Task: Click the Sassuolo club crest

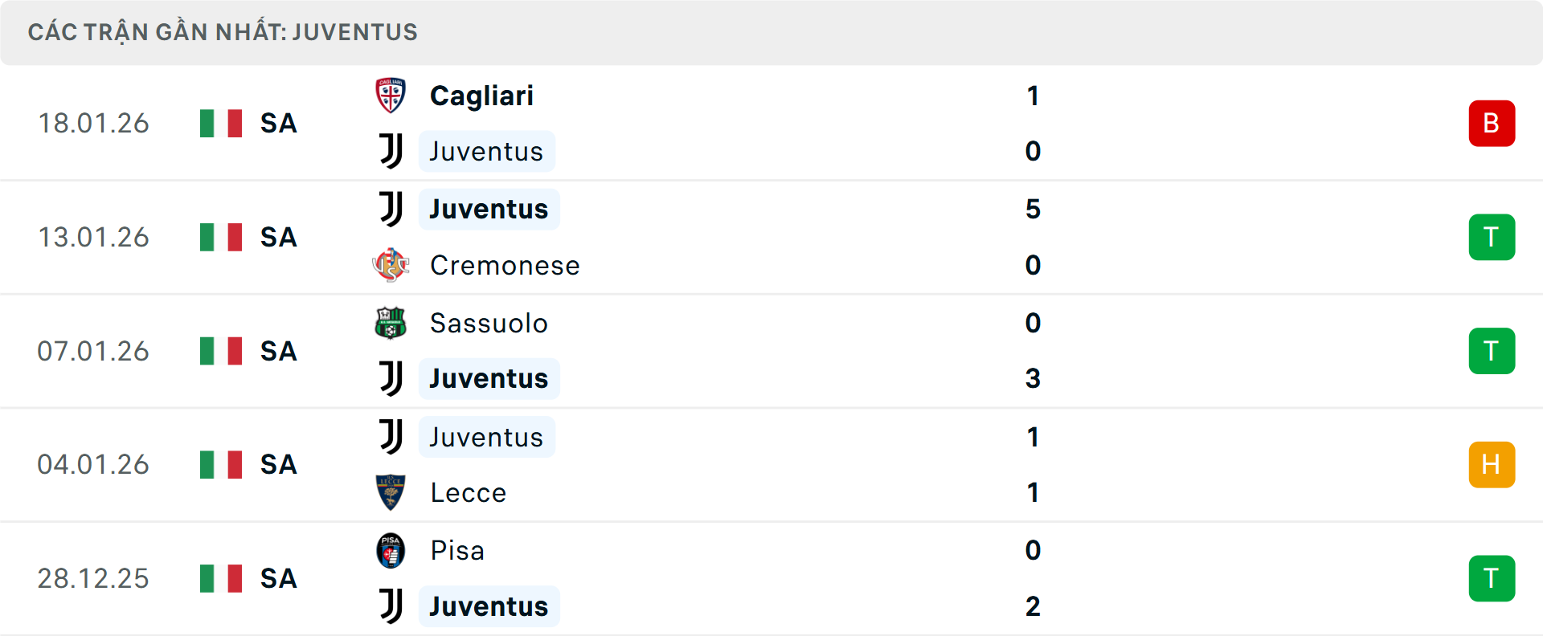Action: pyautogui.click(x=391, y=323)
